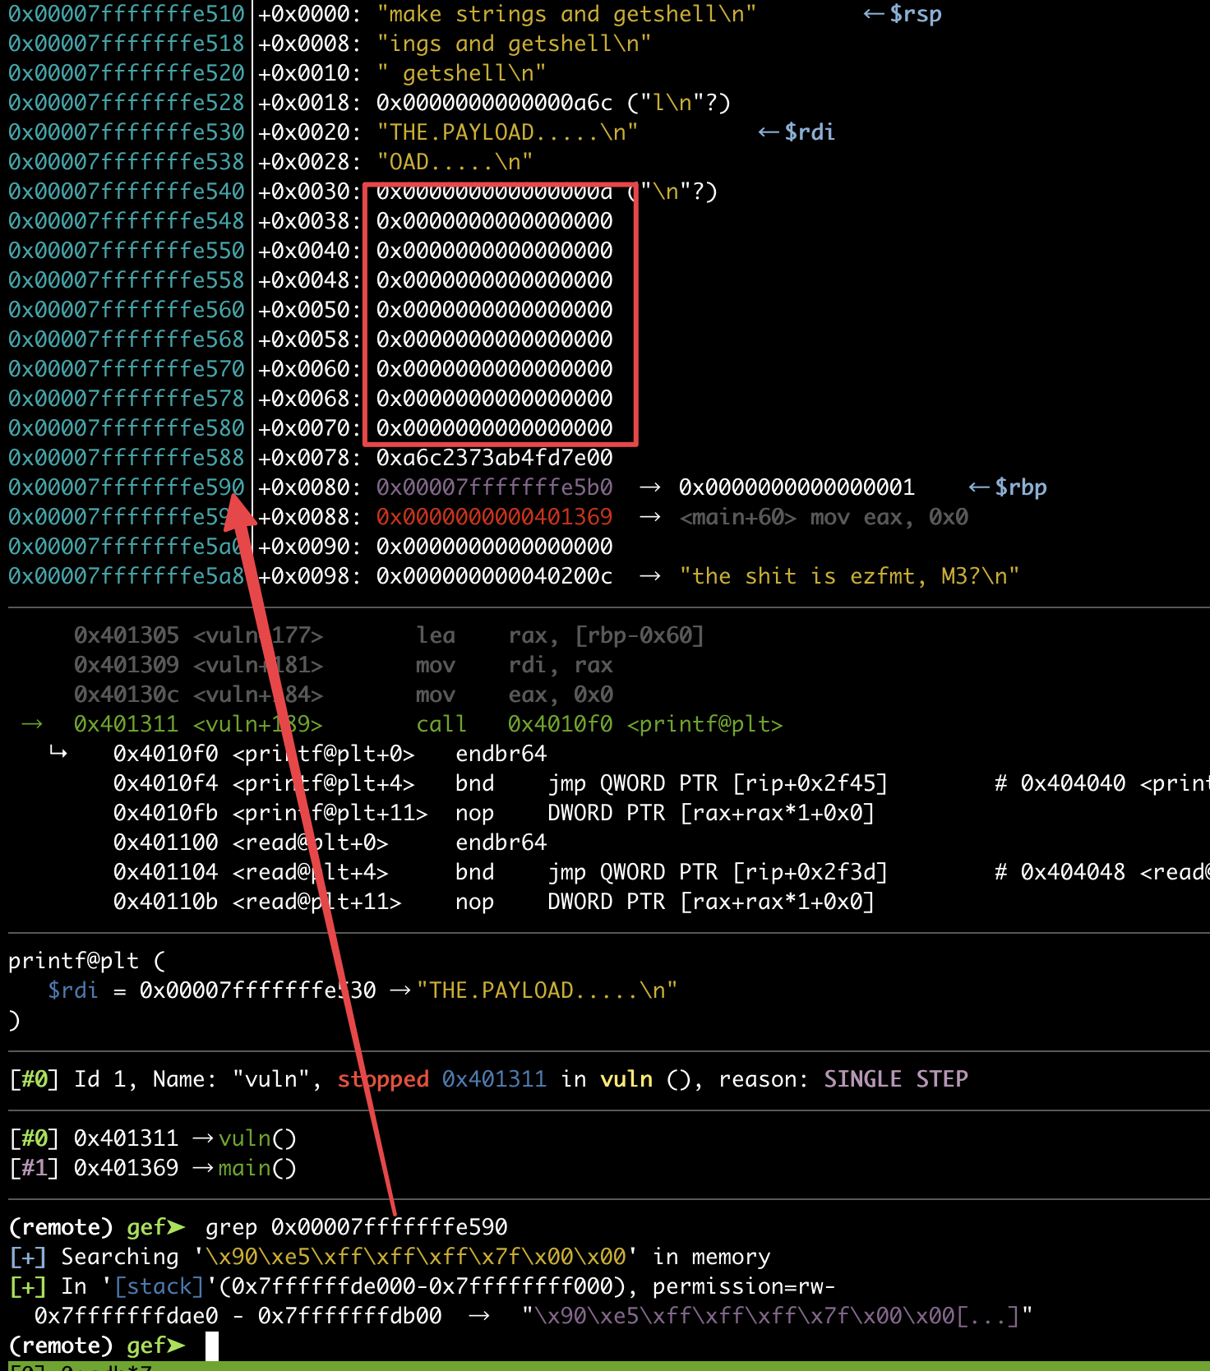Click comment address 0x404040
The image size is (1210, 1371).
(x=1073, y=783)
